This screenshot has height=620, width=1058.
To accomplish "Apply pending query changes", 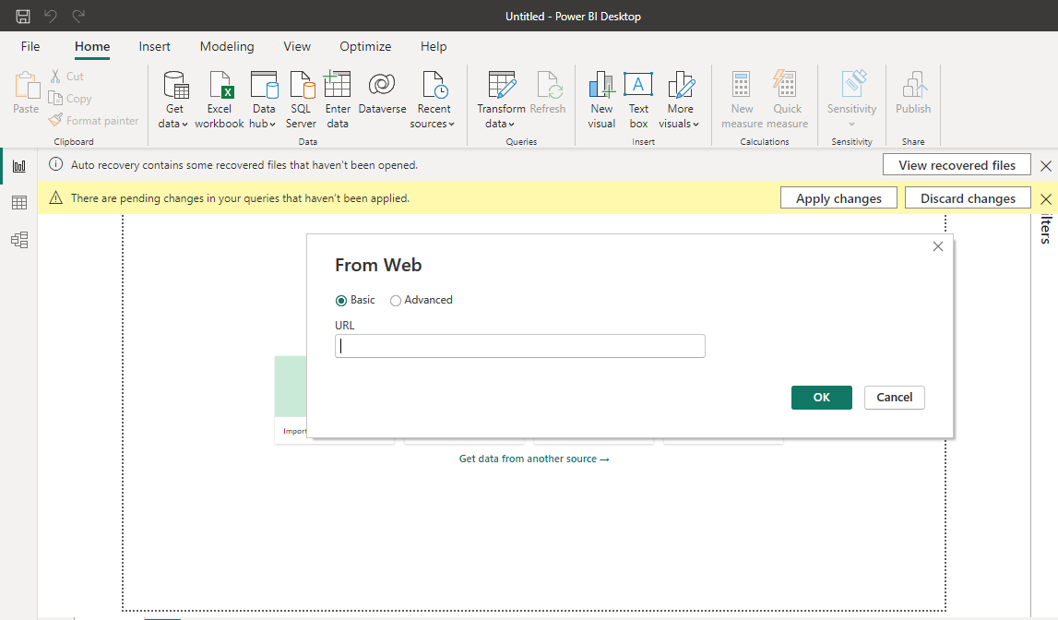I will 838,197.
